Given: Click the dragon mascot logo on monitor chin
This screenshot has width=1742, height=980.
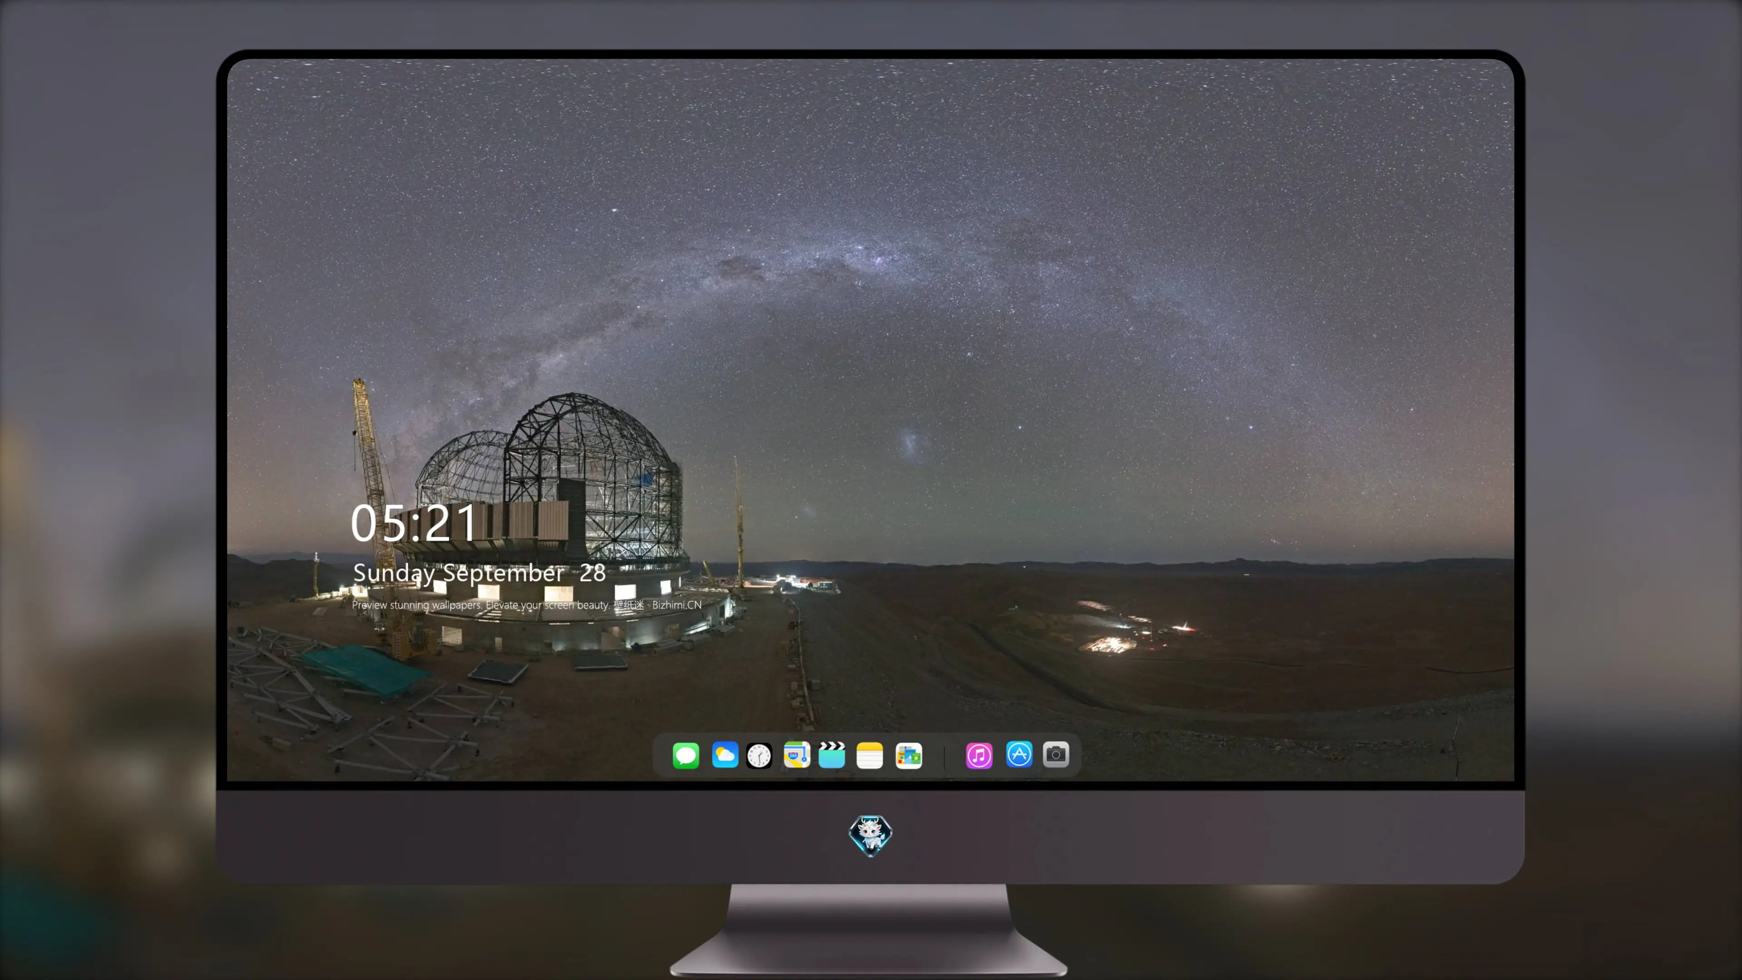Looking at the screenshot, I should pos(871,836).
